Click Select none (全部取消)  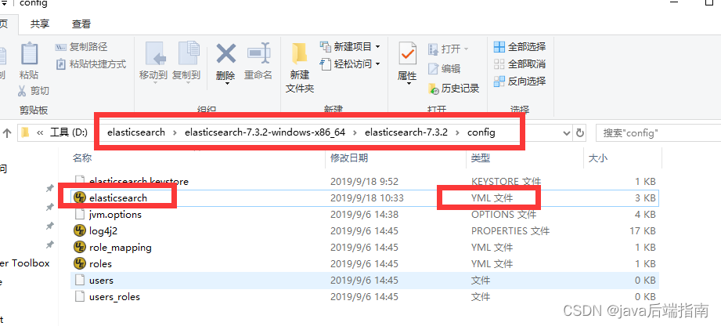pyautogui.click(x=520, y=64)
